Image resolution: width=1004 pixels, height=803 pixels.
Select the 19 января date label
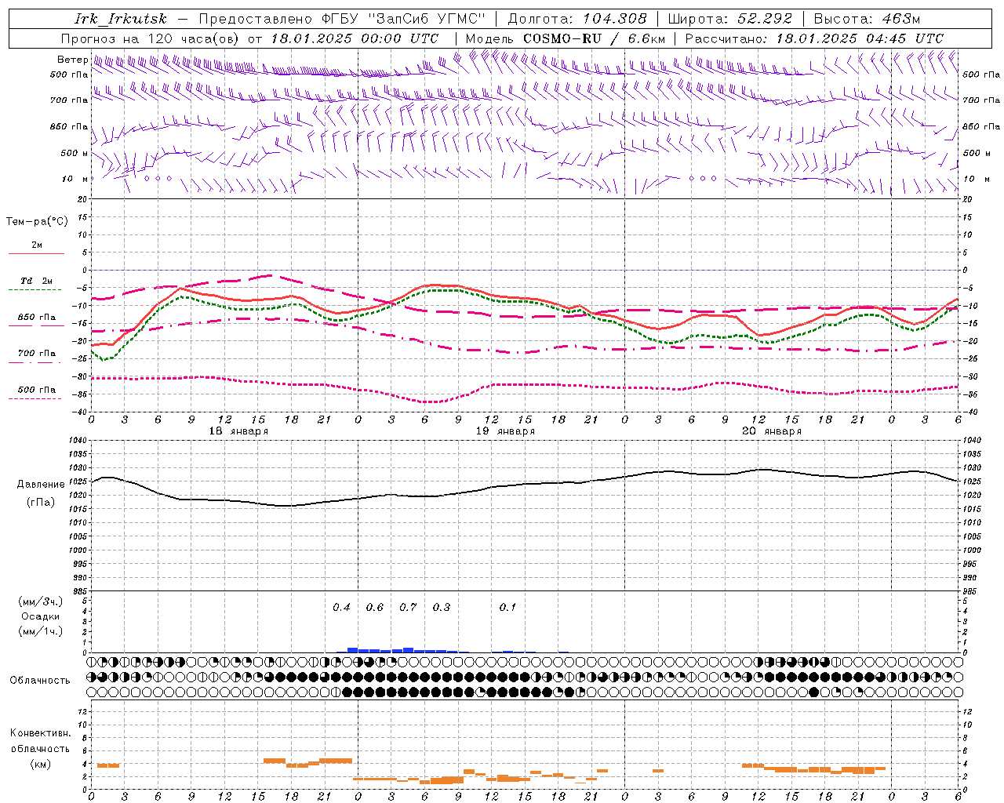tap(505, 431)
